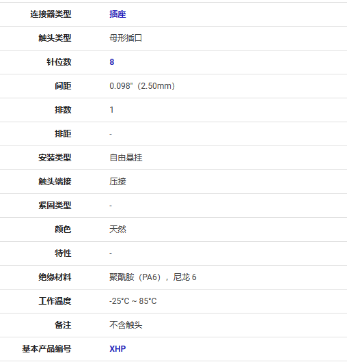Click the 0.098" (2.50mm) pitch value

click(142, 86)
